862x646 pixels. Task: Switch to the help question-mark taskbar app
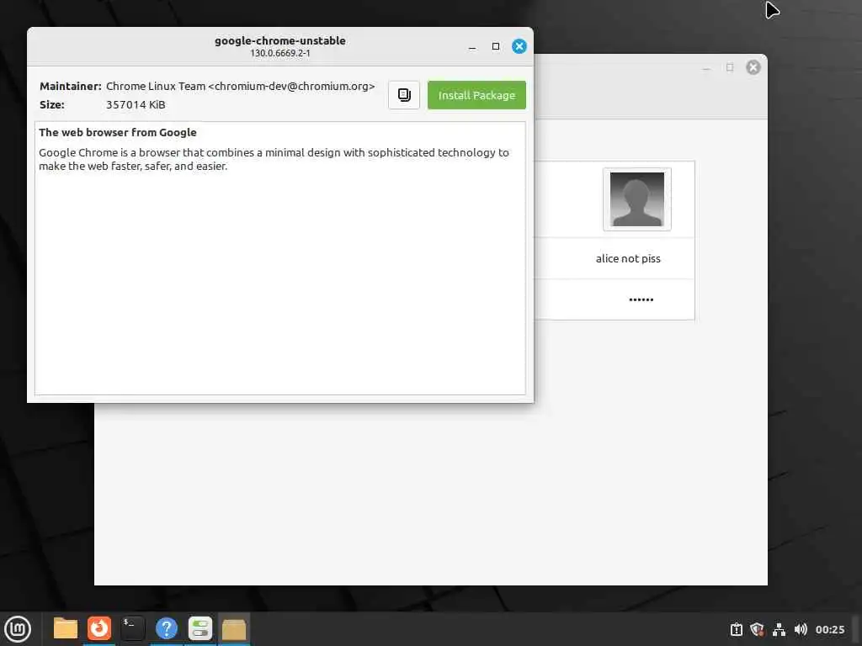point(166,628)
